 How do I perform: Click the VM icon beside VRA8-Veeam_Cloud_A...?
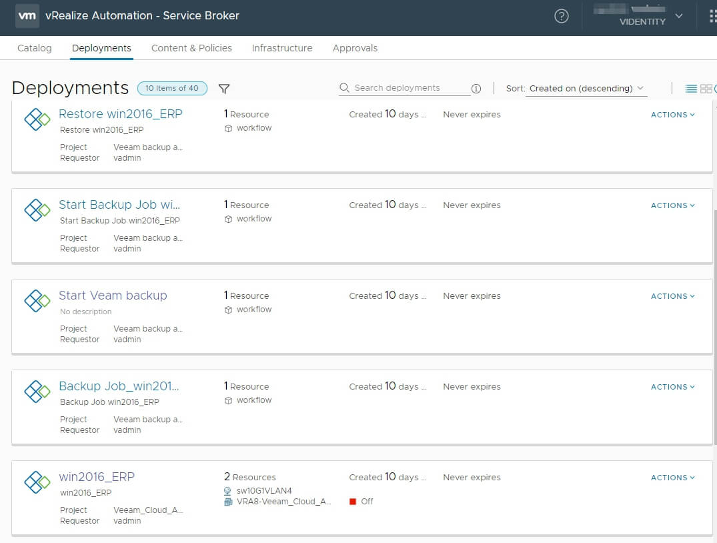pyautogui.click(x=230, y=502)
